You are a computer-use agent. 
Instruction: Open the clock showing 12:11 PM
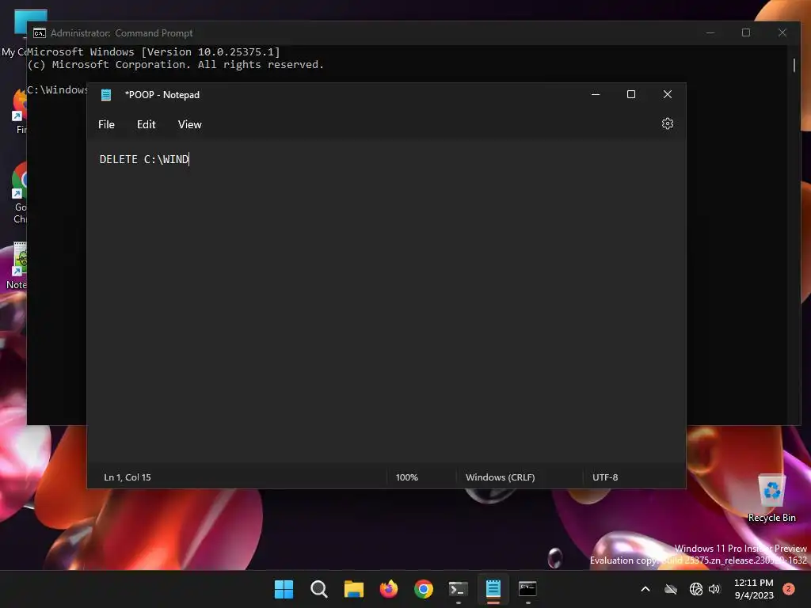(754, 589)
